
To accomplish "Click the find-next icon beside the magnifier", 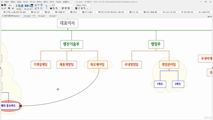I will (x=13, y=8).
